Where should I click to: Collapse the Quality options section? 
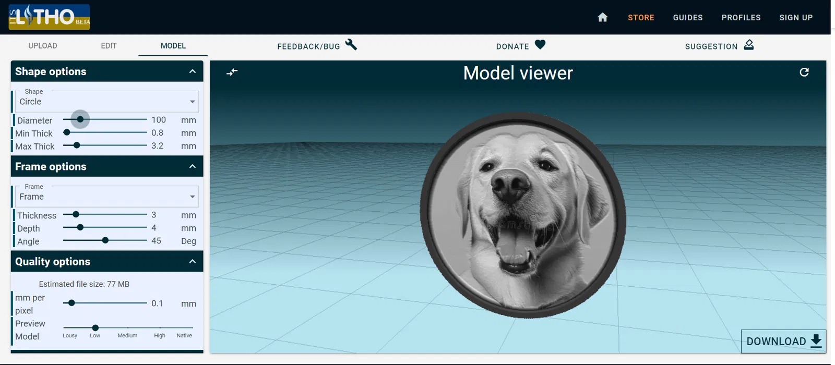pos(193,261)
